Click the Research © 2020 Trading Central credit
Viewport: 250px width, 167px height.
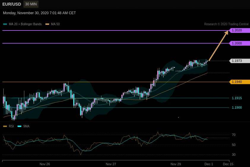226,24
